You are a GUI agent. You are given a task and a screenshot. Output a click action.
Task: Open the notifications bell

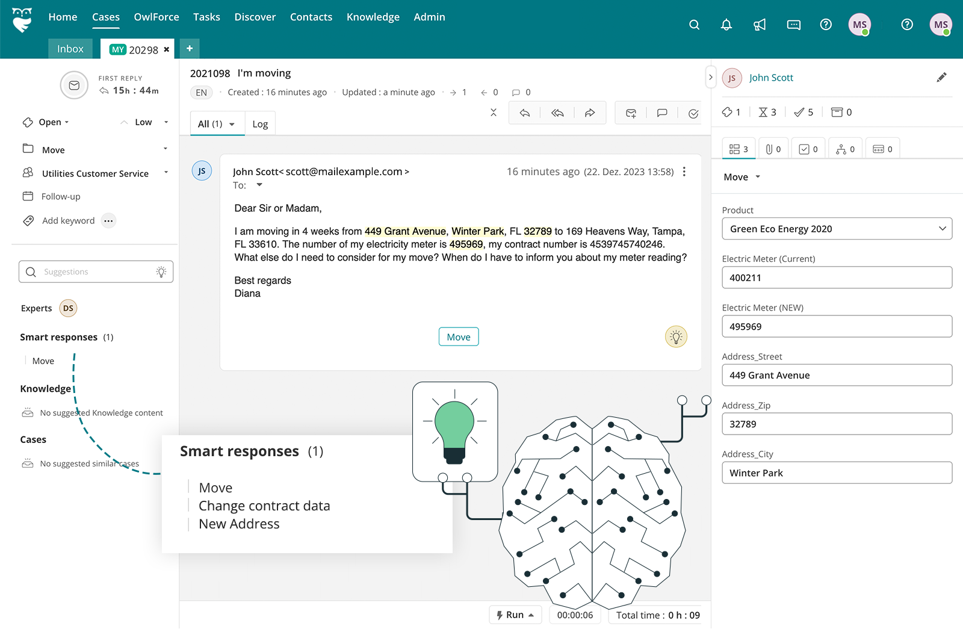[726, 25]
